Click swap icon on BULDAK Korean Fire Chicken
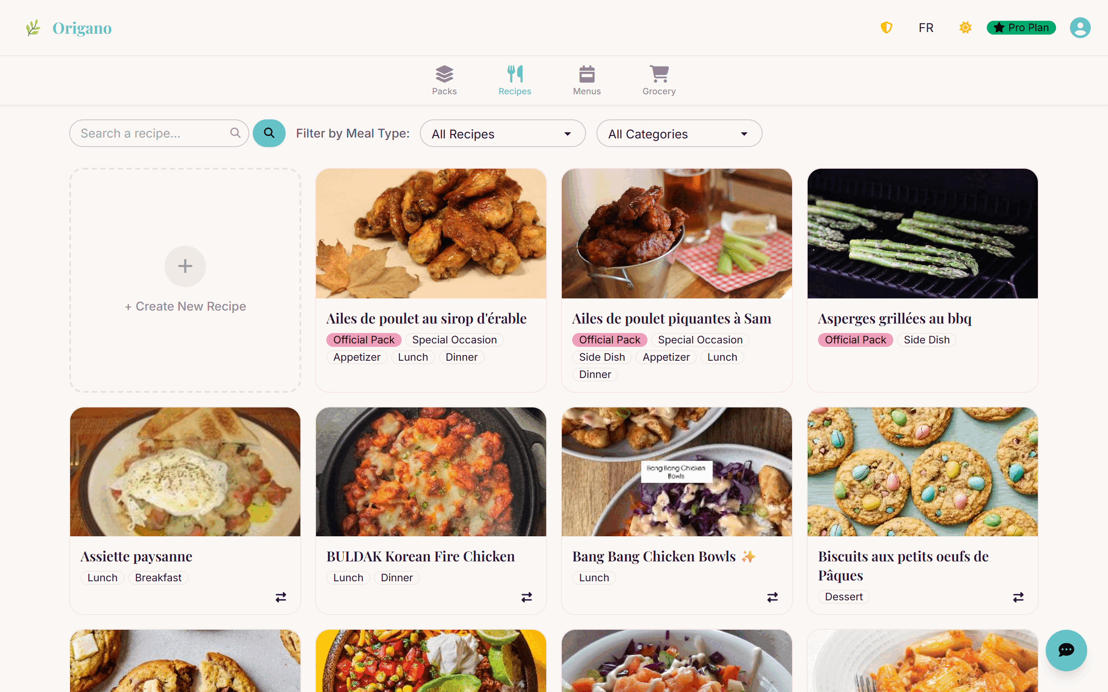This screenshot has height=692, width=1108. pos(527,597)
